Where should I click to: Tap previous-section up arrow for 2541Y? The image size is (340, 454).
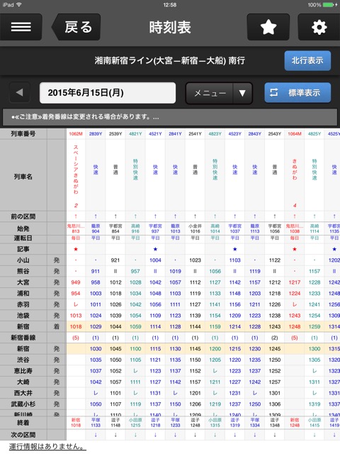[x=195, y=216]
